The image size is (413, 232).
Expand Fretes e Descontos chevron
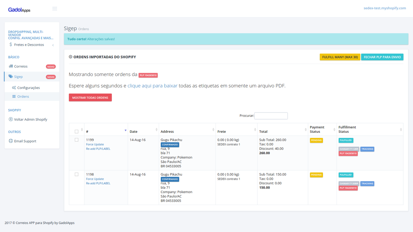coord(53,45)
